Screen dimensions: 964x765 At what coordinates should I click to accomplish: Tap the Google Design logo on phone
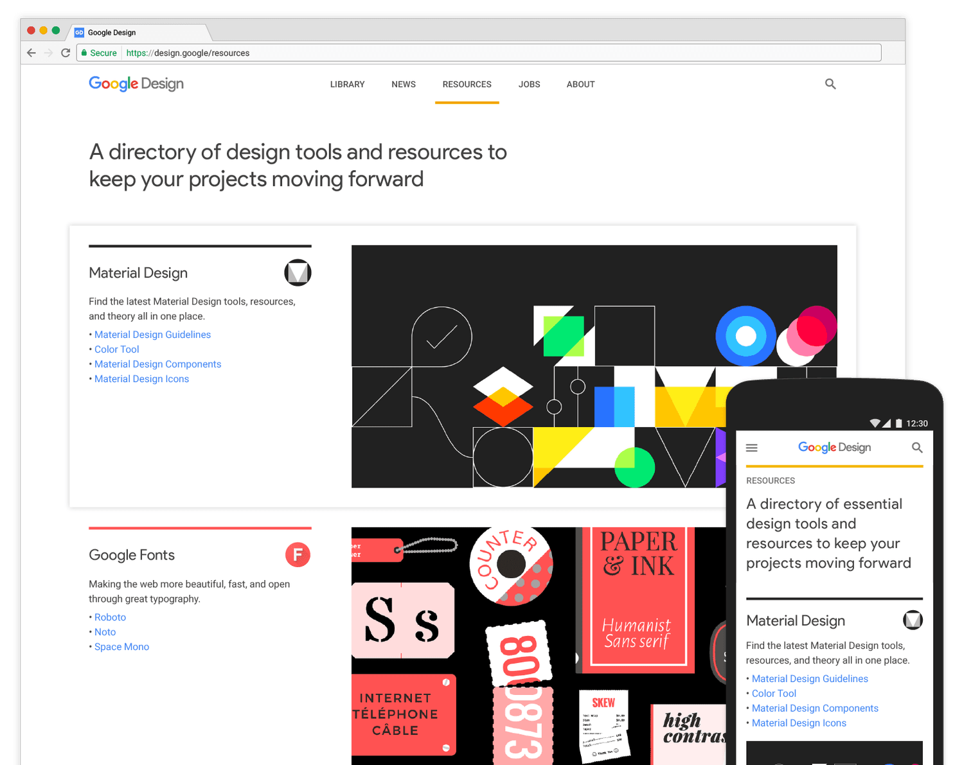(834, 448)
